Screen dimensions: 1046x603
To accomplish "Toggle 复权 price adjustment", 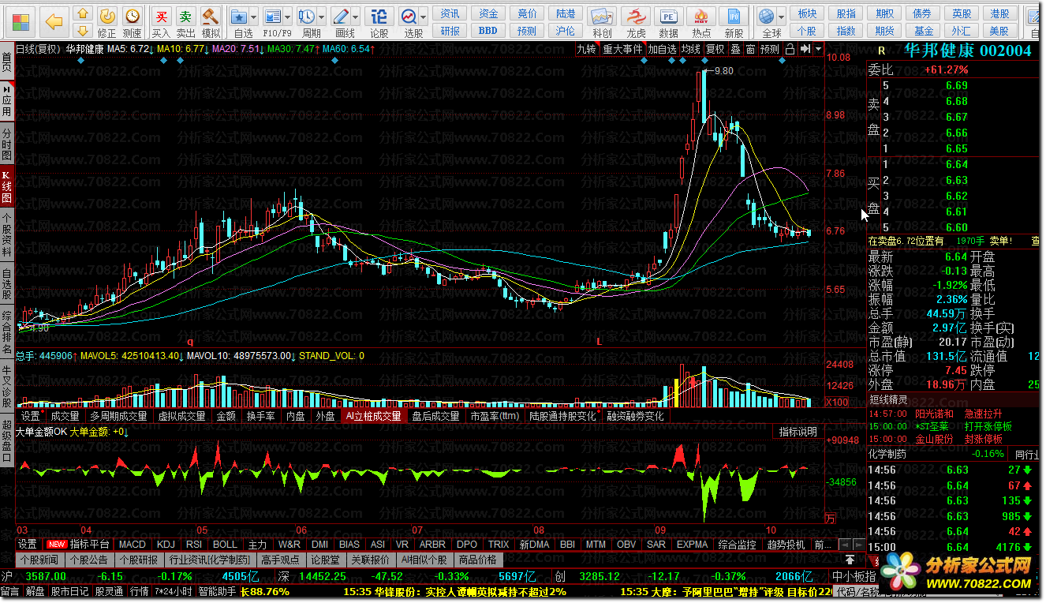I will [715, 49].
